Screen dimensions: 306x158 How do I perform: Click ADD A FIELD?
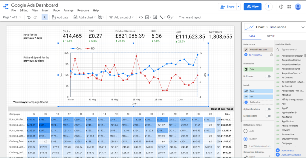pyautogui.click(x=287, y=151)
